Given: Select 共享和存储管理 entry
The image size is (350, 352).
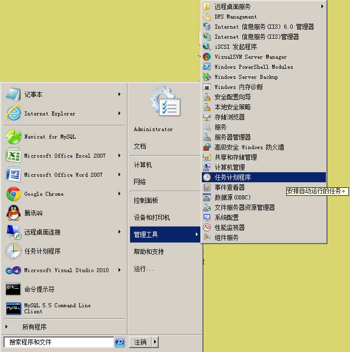Looking at the screenshot, I should tap(264, 157).
